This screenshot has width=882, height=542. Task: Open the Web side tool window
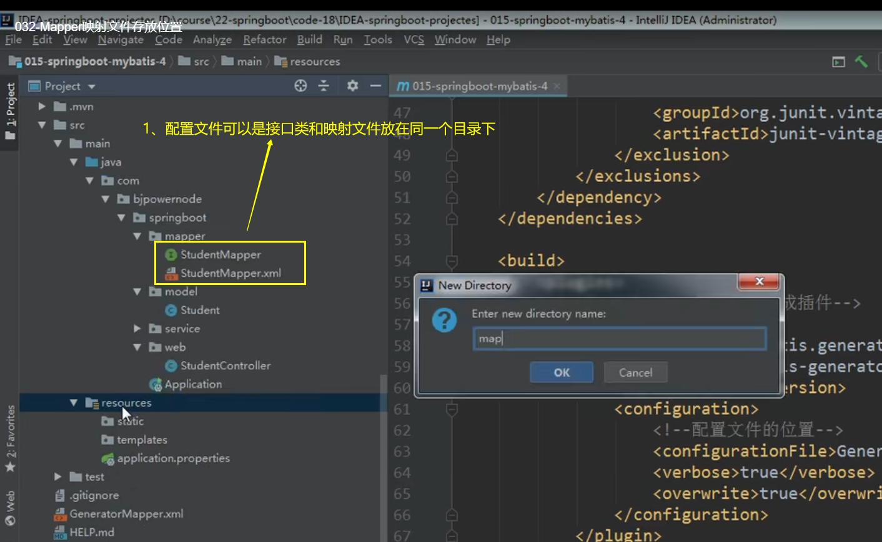(x=10, y=508)
